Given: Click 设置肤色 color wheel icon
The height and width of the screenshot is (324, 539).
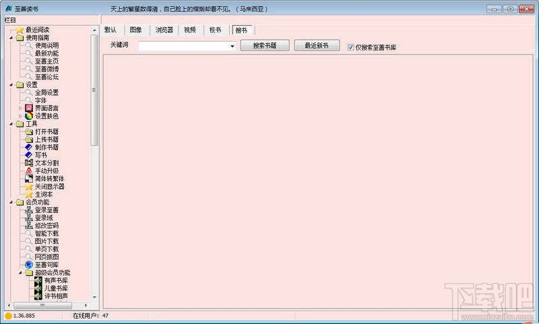Looking at the screenshot, I should pyautogui.click(x=29, y=116).
